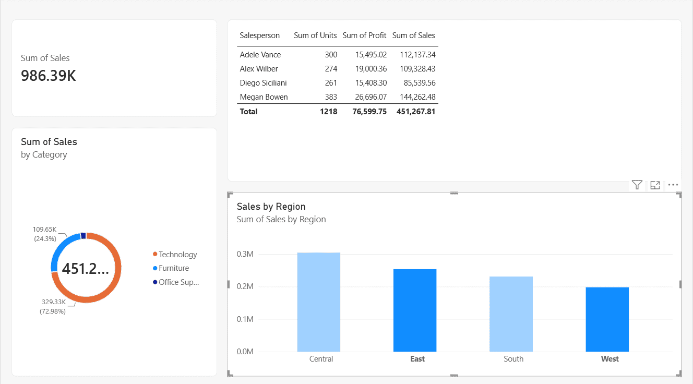Click the 383 units cell for Megan Bowen
Viewport: 693px width, 384px height.
[x=331, y=97]
